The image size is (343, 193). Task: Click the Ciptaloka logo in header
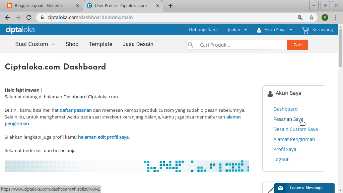click(20, 30)
